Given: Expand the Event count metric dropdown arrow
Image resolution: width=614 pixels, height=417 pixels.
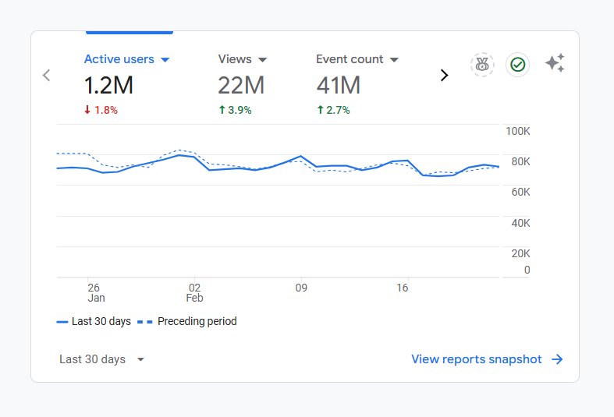Looking at the screenshot, I should 394,60.
